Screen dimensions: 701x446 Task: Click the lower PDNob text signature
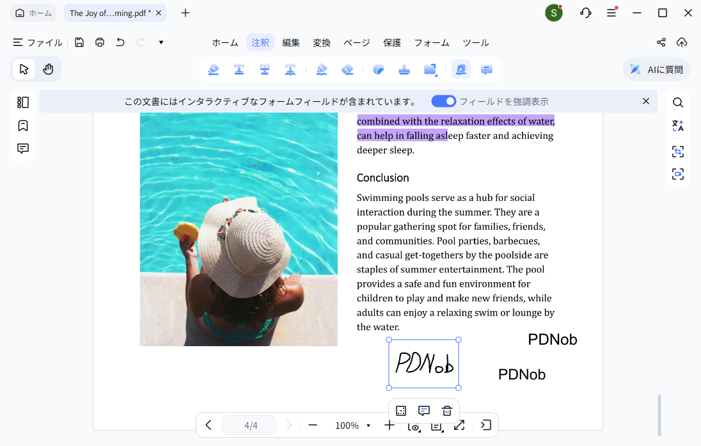(x=522, y=374)
